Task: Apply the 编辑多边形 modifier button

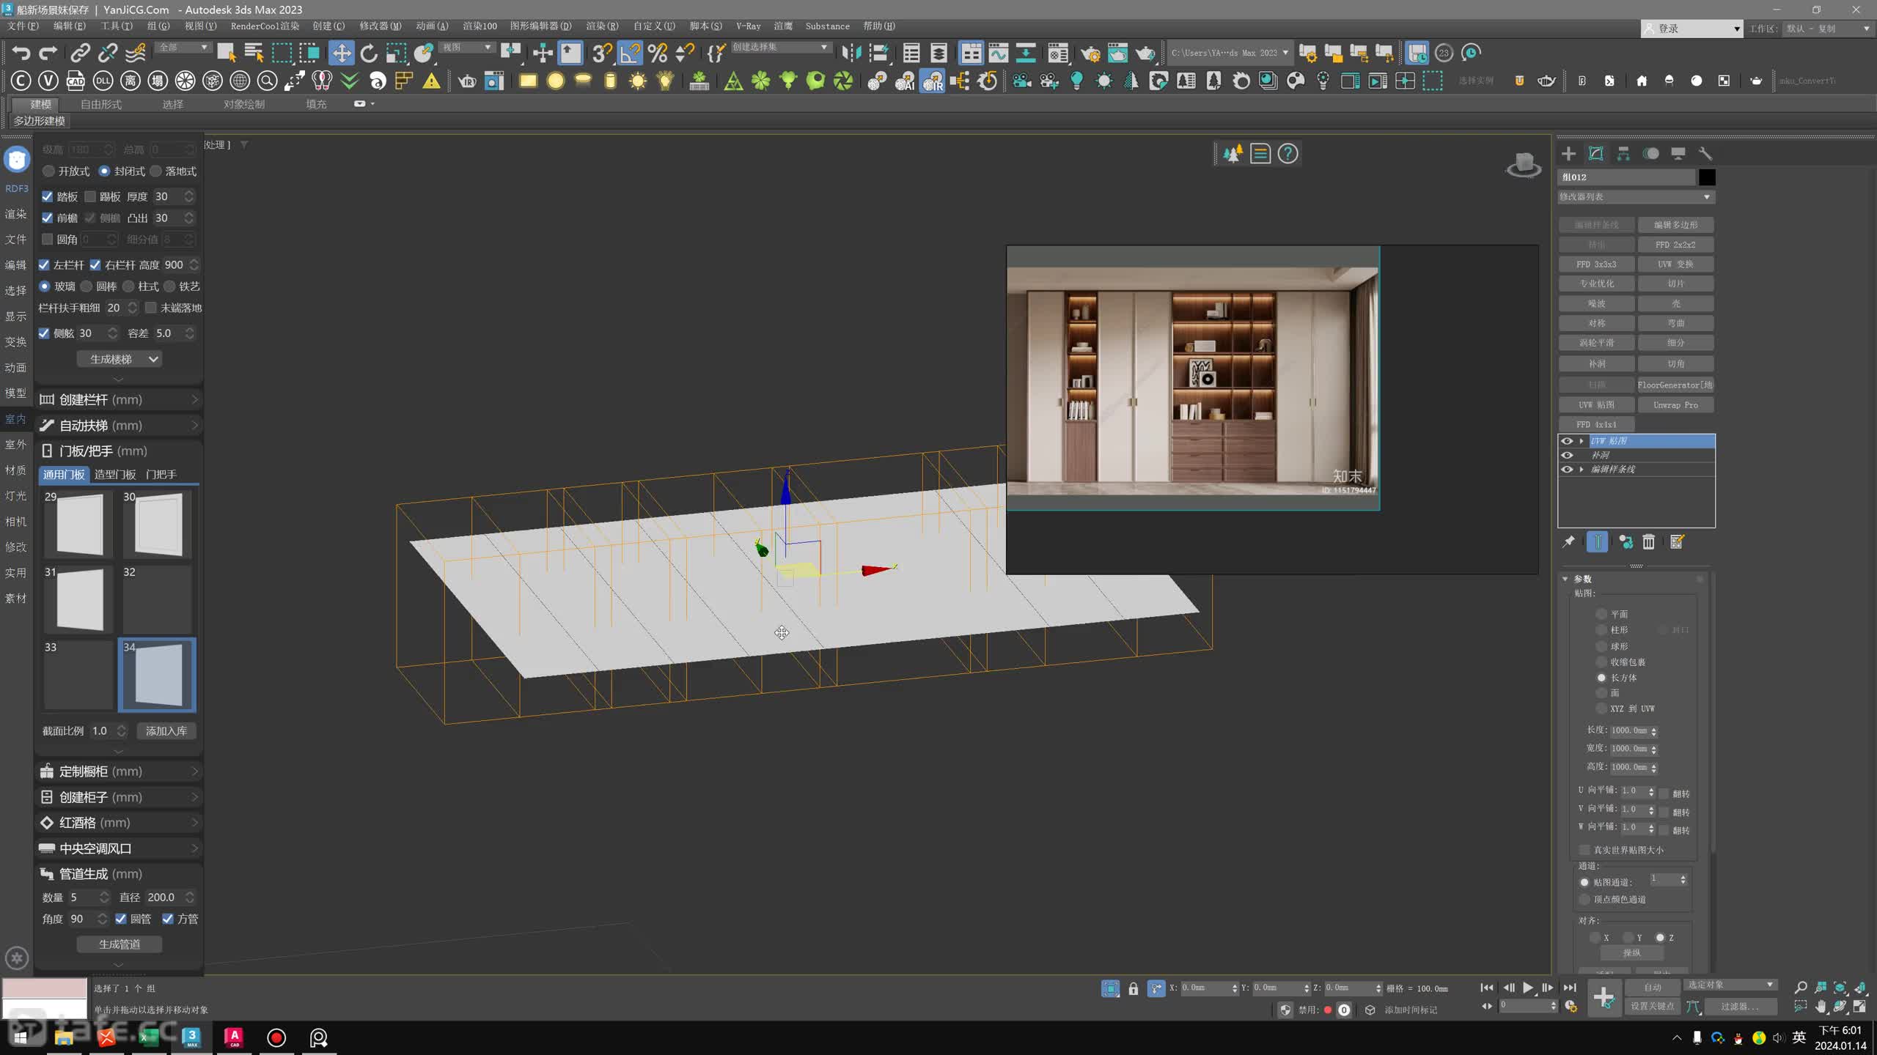Action: (x=1675, y=225)
